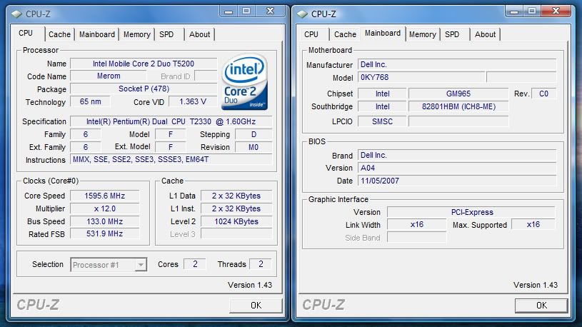Viewport: 582px width, 327px height.
Task: Click L1 Inst. value '2 x 32 KBytes'
Action: (236, 208)
